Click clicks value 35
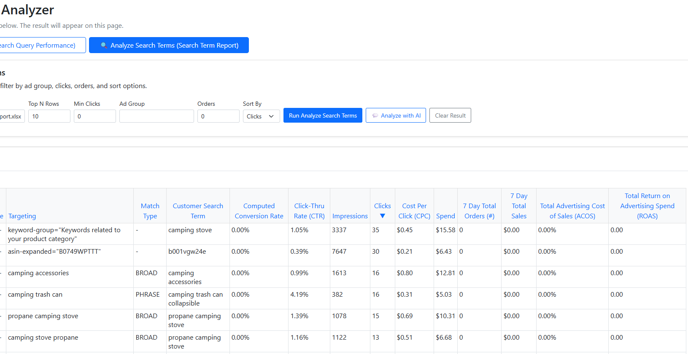 (x=375, y=230)
